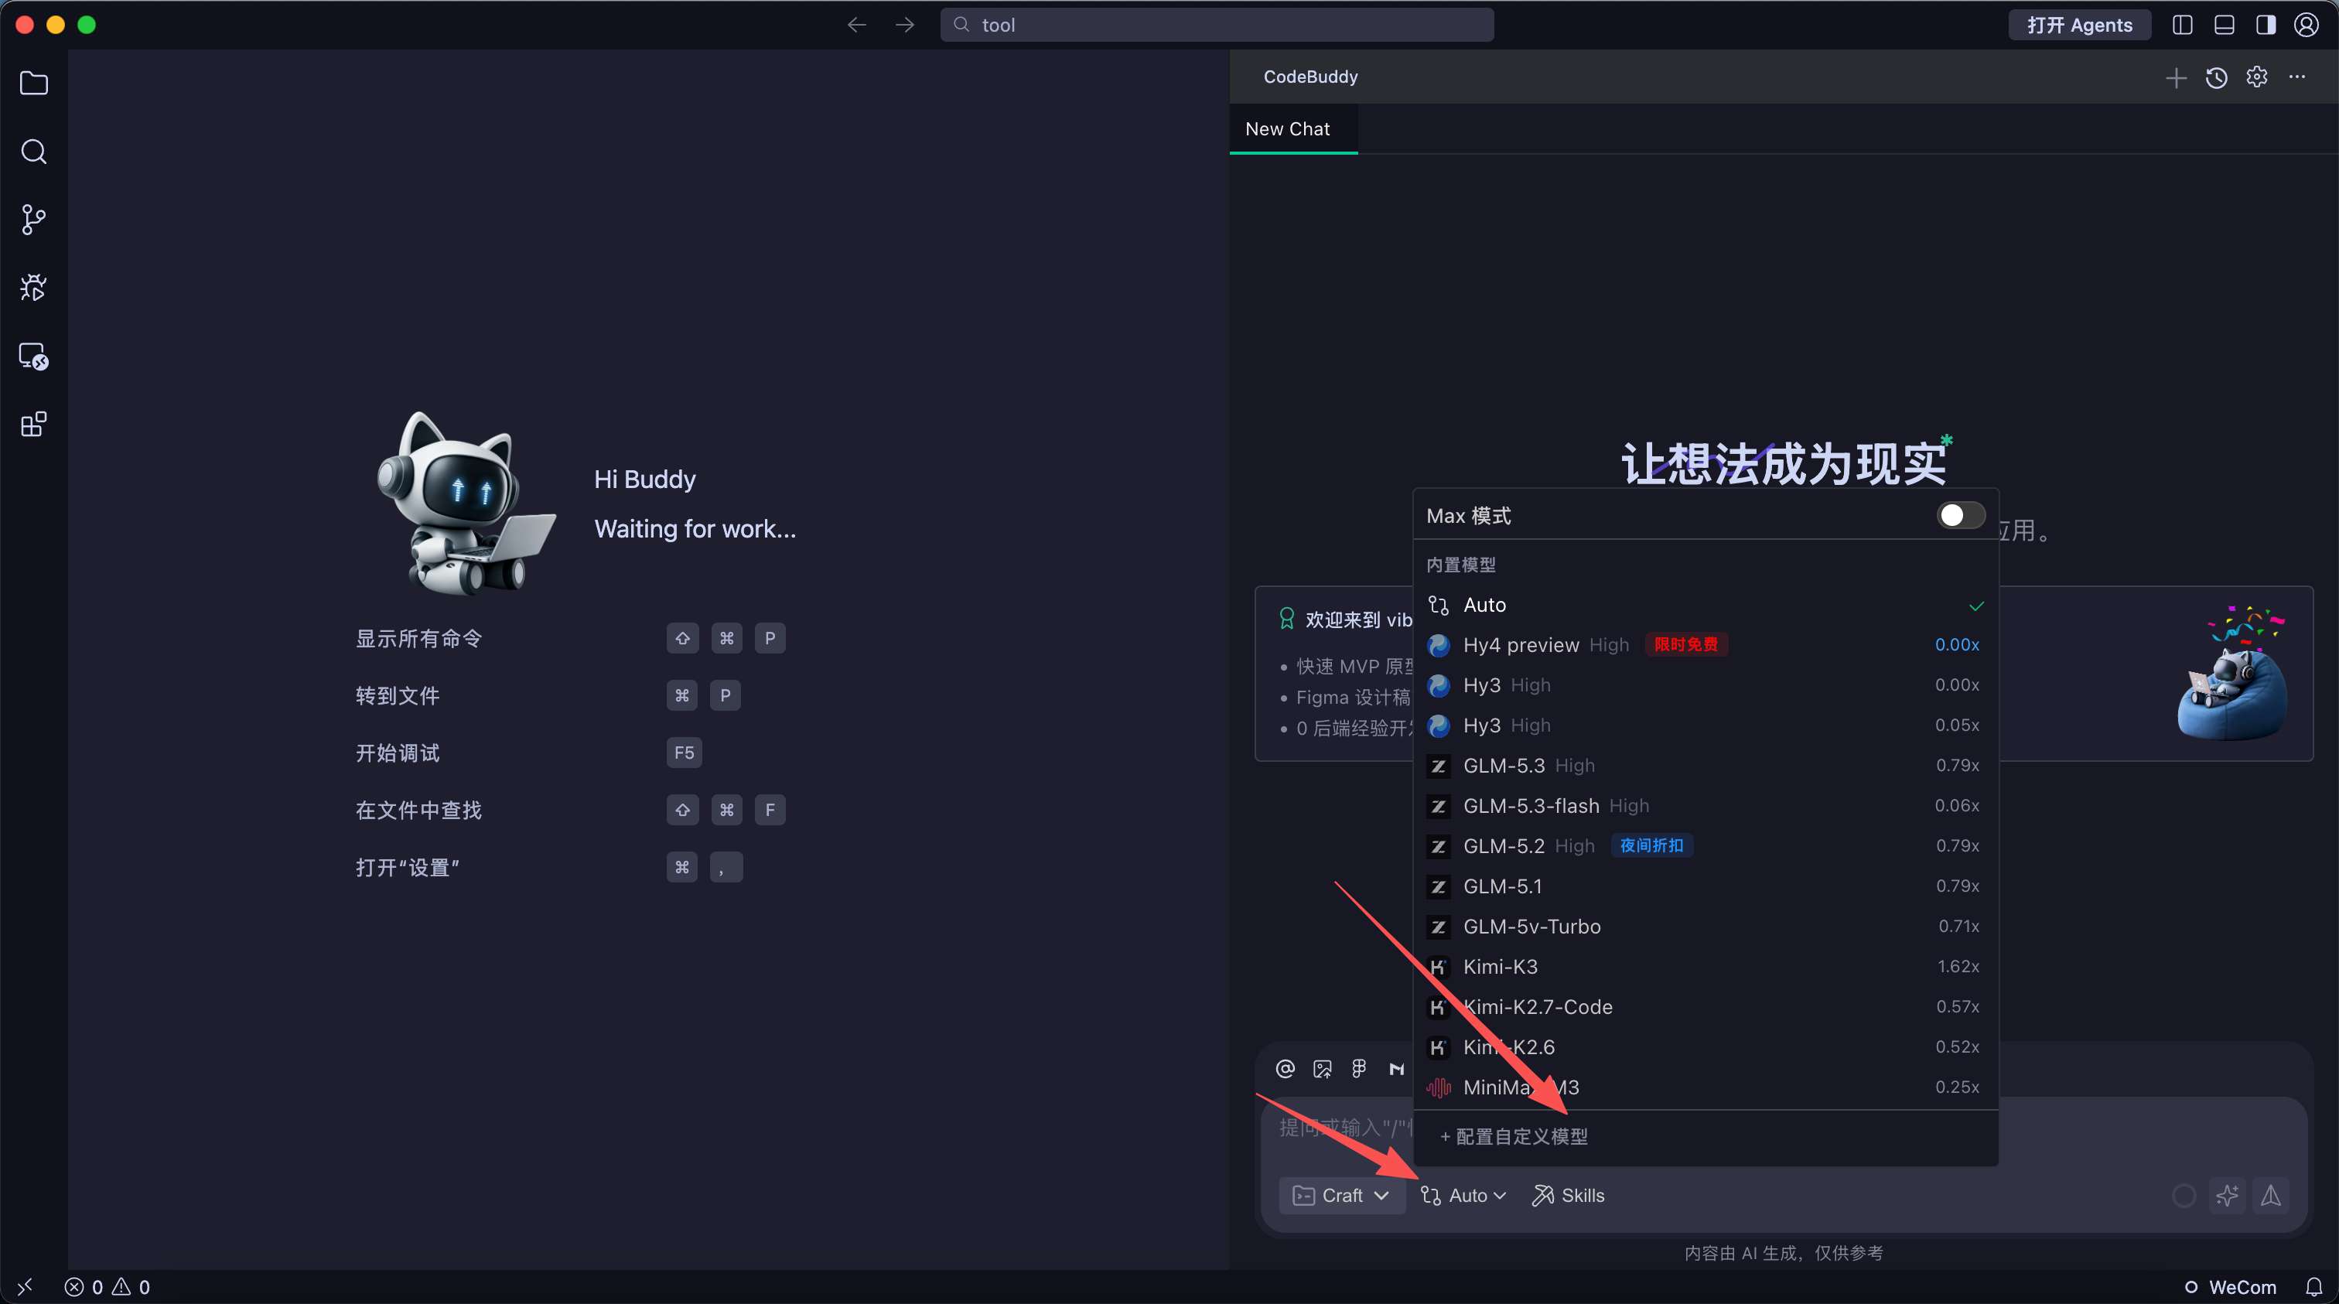2339x1304 pixels.
Task: Click + 配置自定义模型
Action: [1514, 1137]
